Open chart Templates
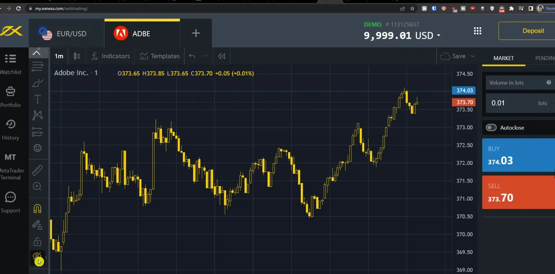Screen dimensions: 555x274 [x=160, y=56]
